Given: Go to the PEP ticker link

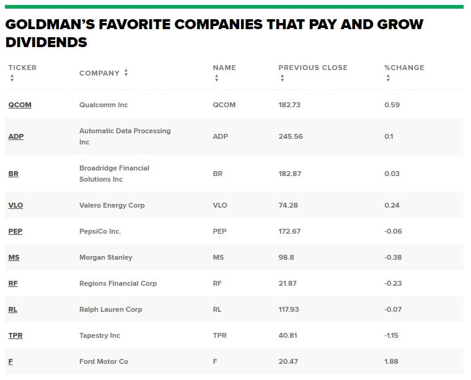Looking at the screenshot, I should [15, 231].
